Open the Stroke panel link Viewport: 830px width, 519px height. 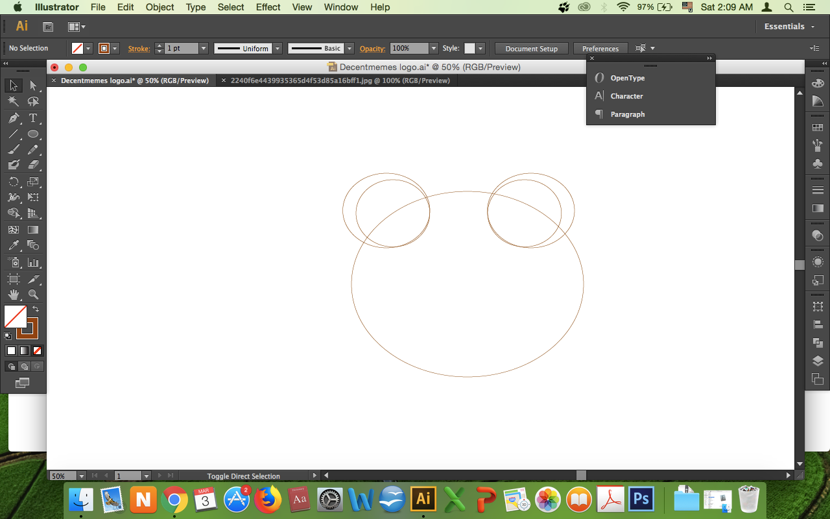(139, 49)
